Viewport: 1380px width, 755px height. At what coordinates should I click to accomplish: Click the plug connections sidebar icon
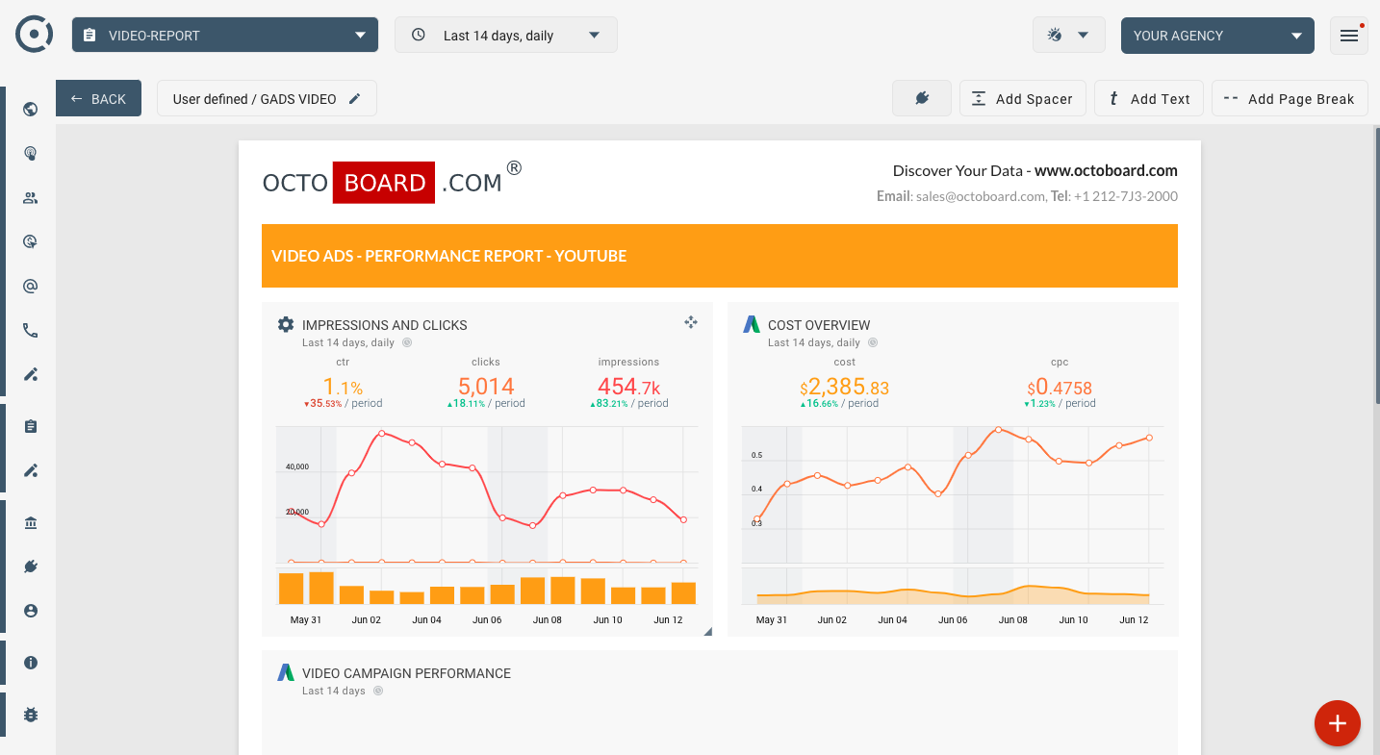pos(31,567)
